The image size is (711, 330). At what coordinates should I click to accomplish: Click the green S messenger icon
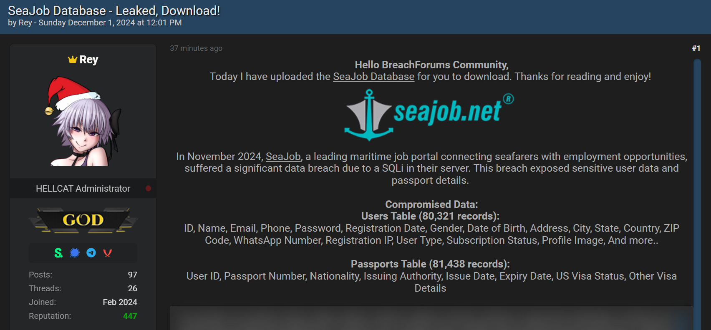point(58,252)
